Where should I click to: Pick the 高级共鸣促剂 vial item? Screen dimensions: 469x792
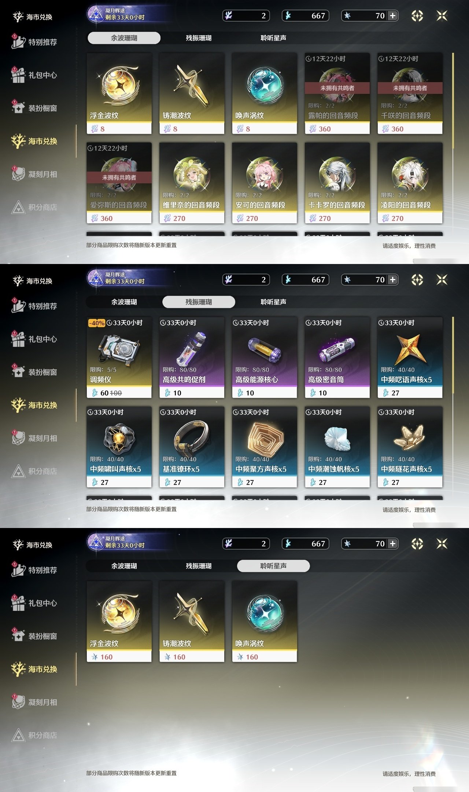coord(192,357)
